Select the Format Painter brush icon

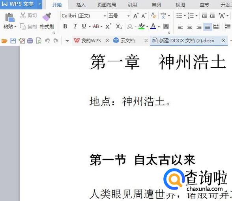tap(47, 17)
